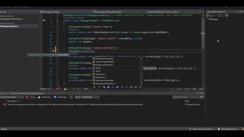Viewport: 244px width, 137px height.
Task: Pin the Unity Project Explorer panel
Action: pyautogui.click(x=241, y=12)
